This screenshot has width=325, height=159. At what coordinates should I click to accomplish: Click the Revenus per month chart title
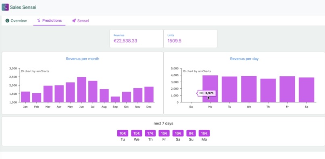(x=83, y=59)
